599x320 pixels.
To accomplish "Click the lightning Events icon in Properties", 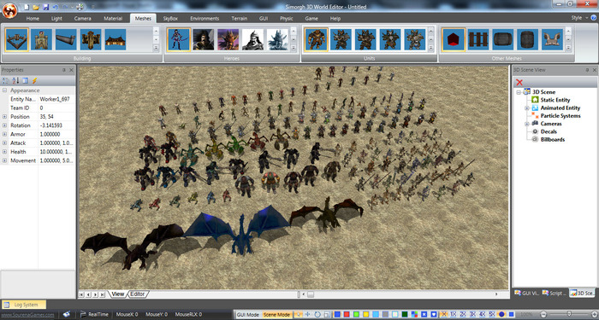I will (x=35, y=80).
